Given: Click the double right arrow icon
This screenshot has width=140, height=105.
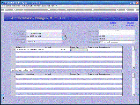Looking at the screenshot, I should [75, 10].
